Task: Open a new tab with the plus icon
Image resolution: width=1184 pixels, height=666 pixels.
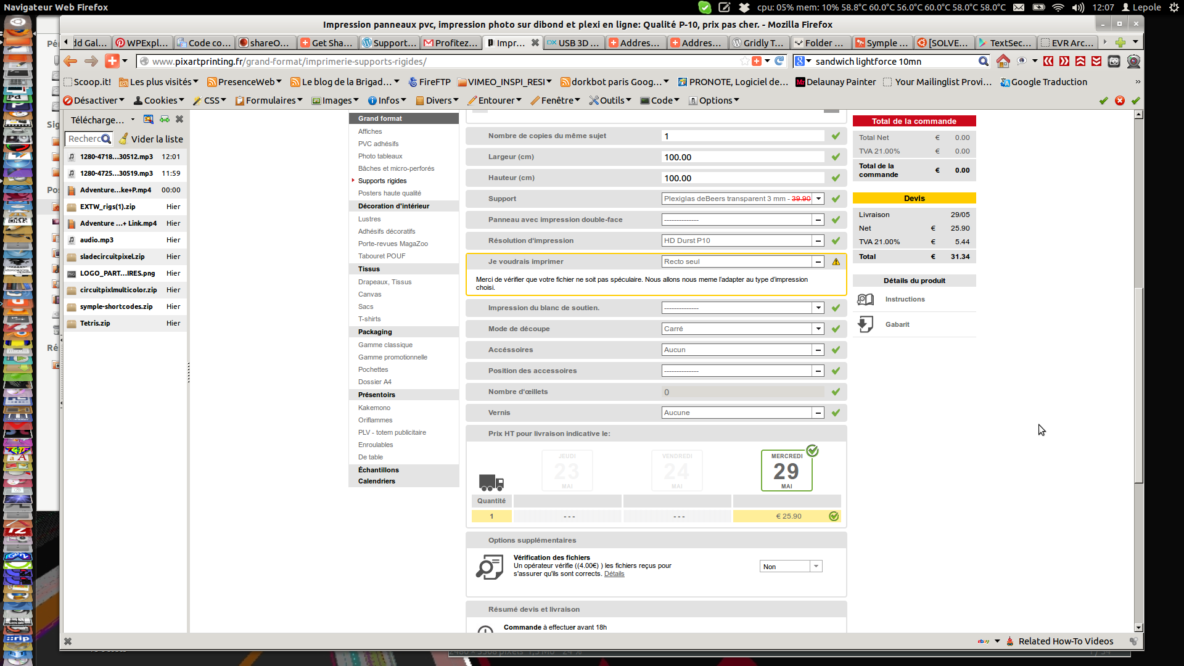Action: [x=1120, y=43]
